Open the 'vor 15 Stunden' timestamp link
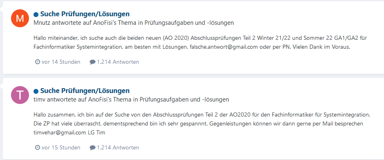 click(61, 147)
